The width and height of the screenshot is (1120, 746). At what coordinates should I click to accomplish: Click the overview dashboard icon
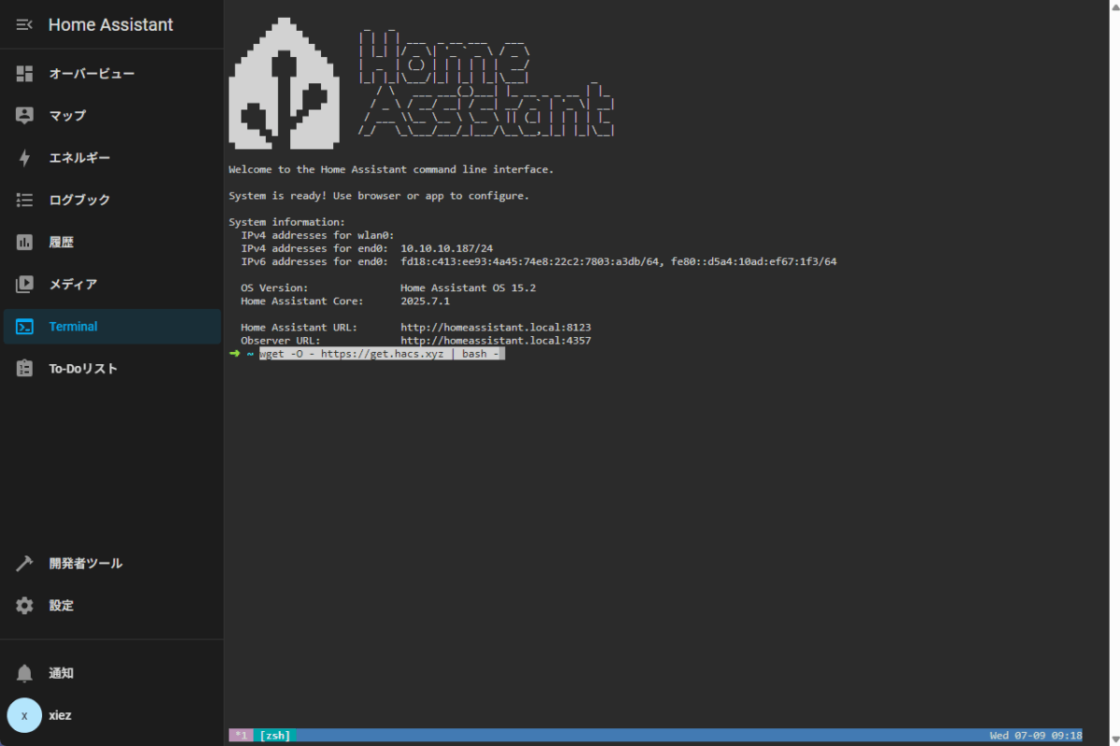pos(24,73)
